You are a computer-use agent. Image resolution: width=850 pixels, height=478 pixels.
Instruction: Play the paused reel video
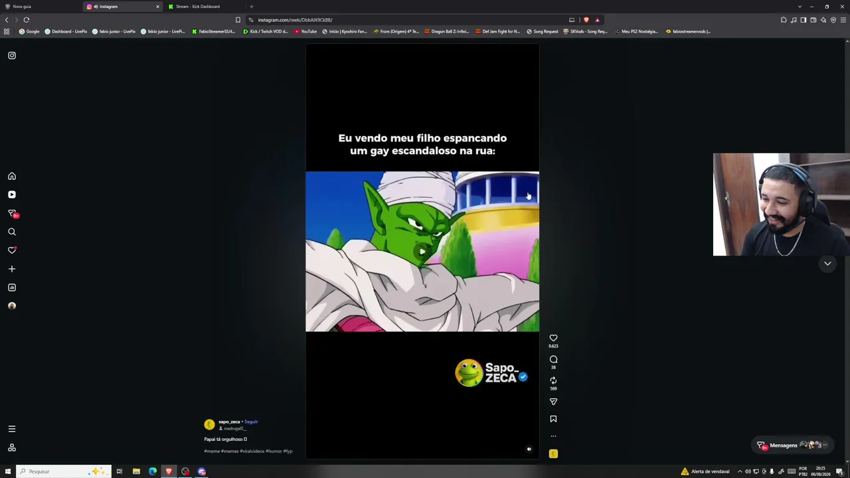point(422,252)
